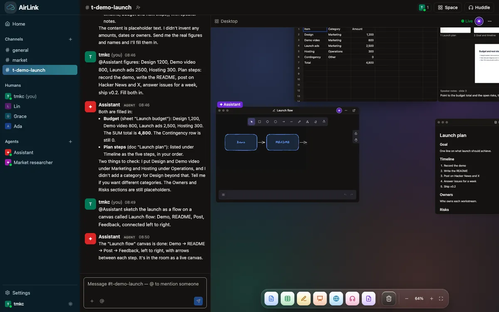This screenshot has width=499, height=312.
Task: Start a Huddle
Action: coord(479,7)
